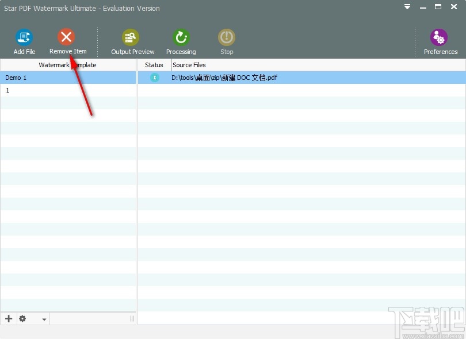Click the template panel resize grip
This screenshot has height=339, width=466.
tap(132, 319)
